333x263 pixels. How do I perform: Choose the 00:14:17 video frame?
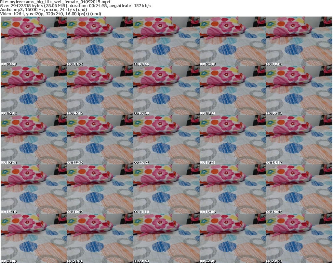pos(299,140)
